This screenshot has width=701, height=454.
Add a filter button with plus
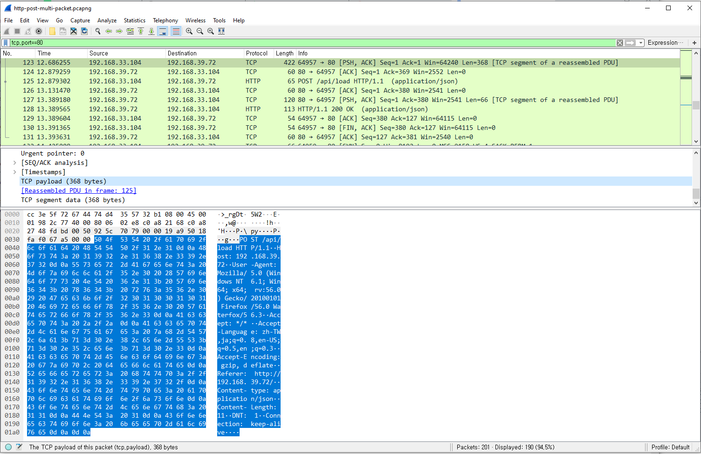click(694, 43)
